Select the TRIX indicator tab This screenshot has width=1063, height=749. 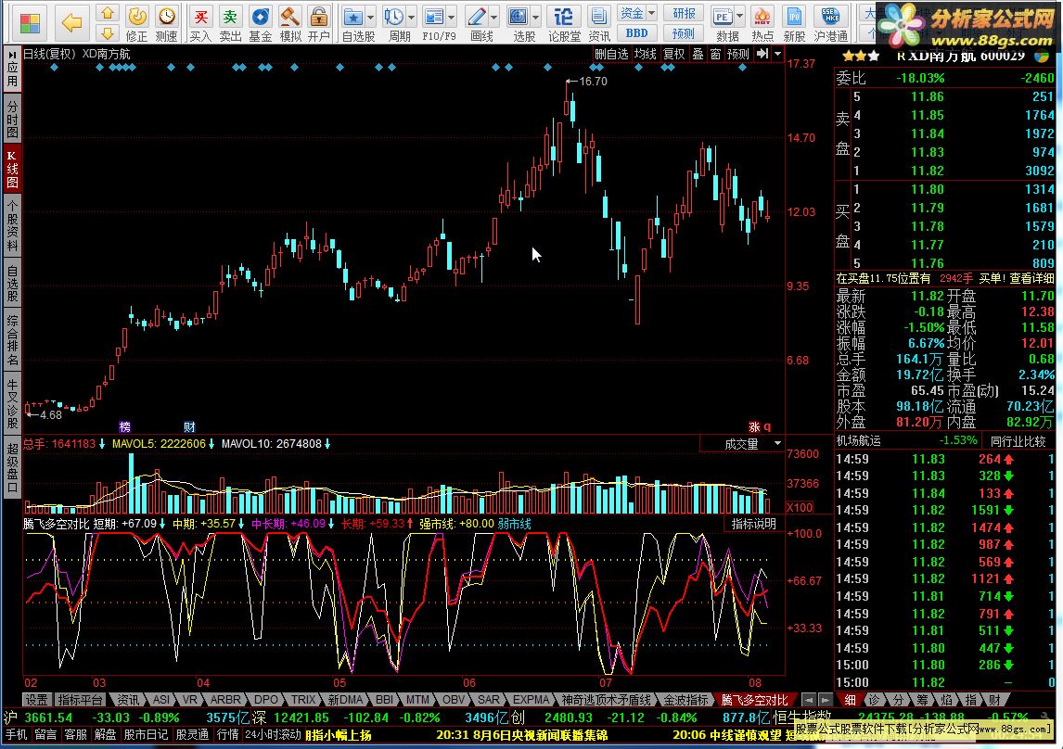click(x=303, y=700)
